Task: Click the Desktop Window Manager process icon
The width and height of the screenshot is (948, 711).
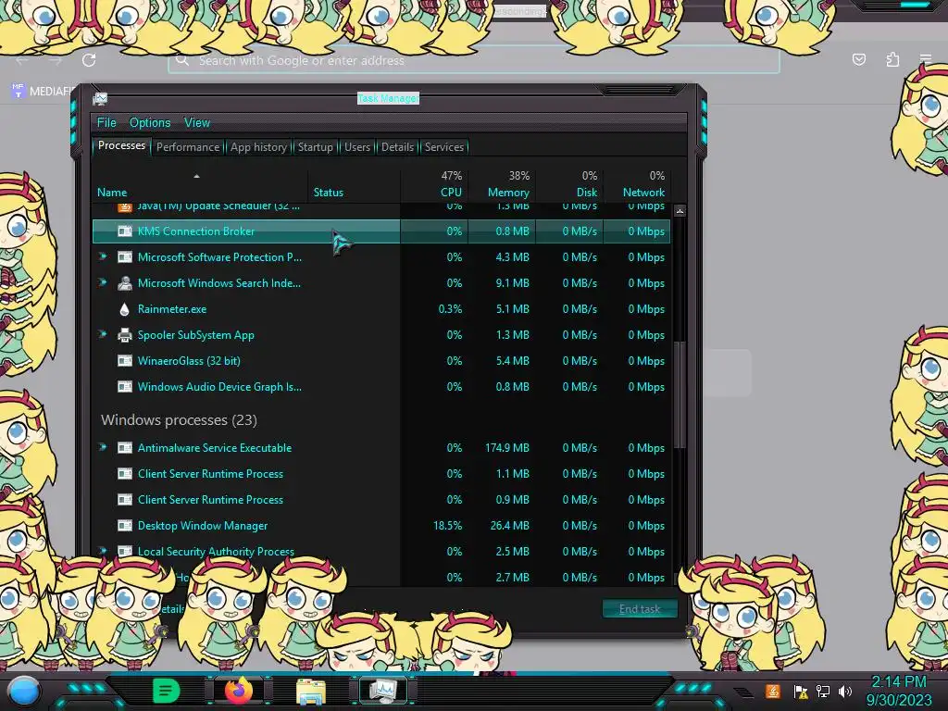Action: (125, 526)
